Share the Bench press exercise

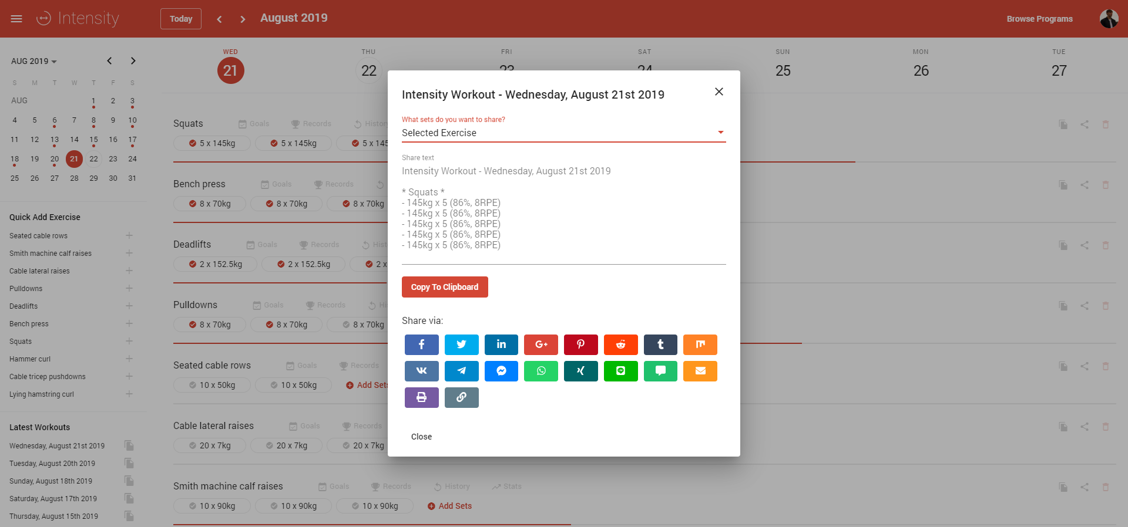coord(1085,185)
